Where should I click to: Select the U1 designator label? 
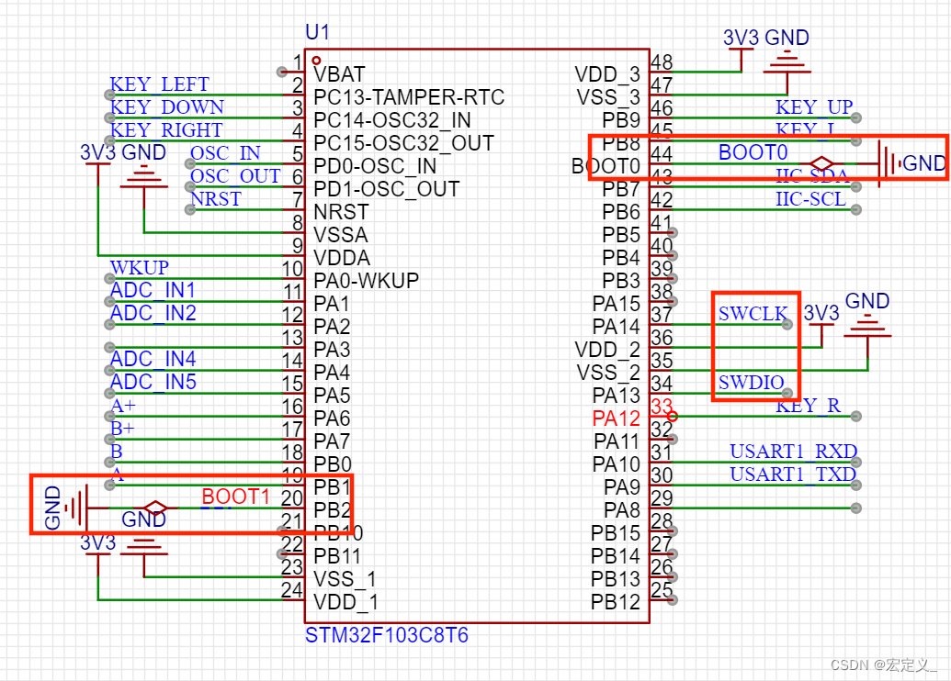click(317, 31)
